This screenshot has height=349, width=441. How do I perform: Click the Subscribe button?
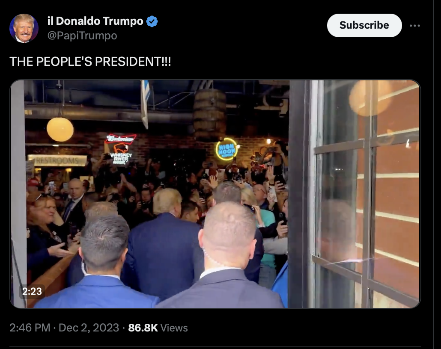tap(364, 25)
